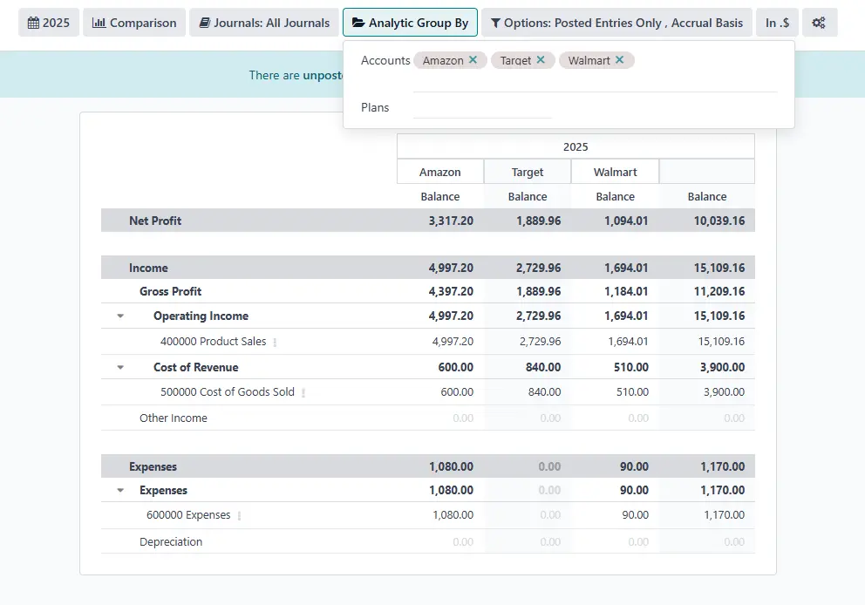Screen dimensions: 865x605
Task: Click the Amazon tag label in Accounts
Action: coord(443,60)
